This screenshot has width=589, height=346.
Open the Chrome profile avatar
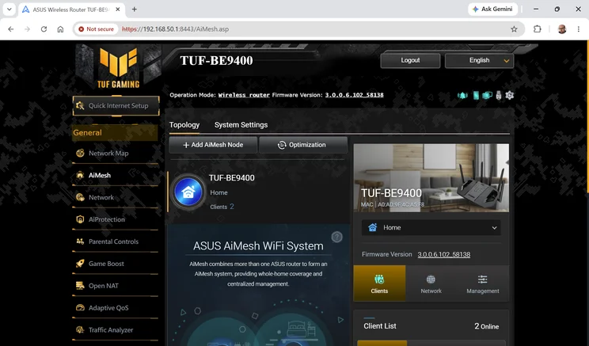point(562,29)
